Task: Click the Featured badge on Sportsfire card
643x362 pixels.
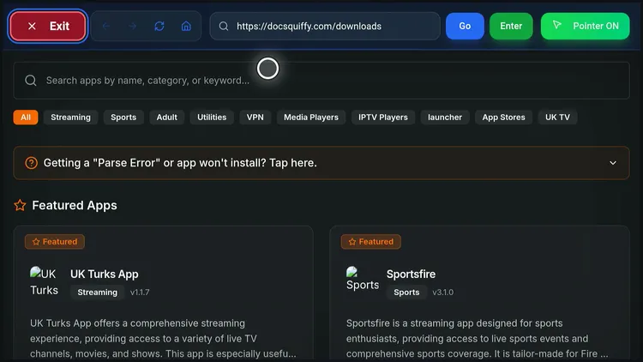Action: click(x=370, y=242)
